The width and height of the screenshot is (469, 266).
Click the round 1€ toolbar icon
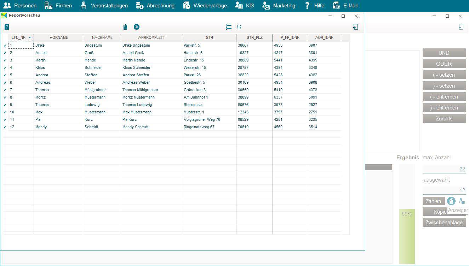pos(137,27)
